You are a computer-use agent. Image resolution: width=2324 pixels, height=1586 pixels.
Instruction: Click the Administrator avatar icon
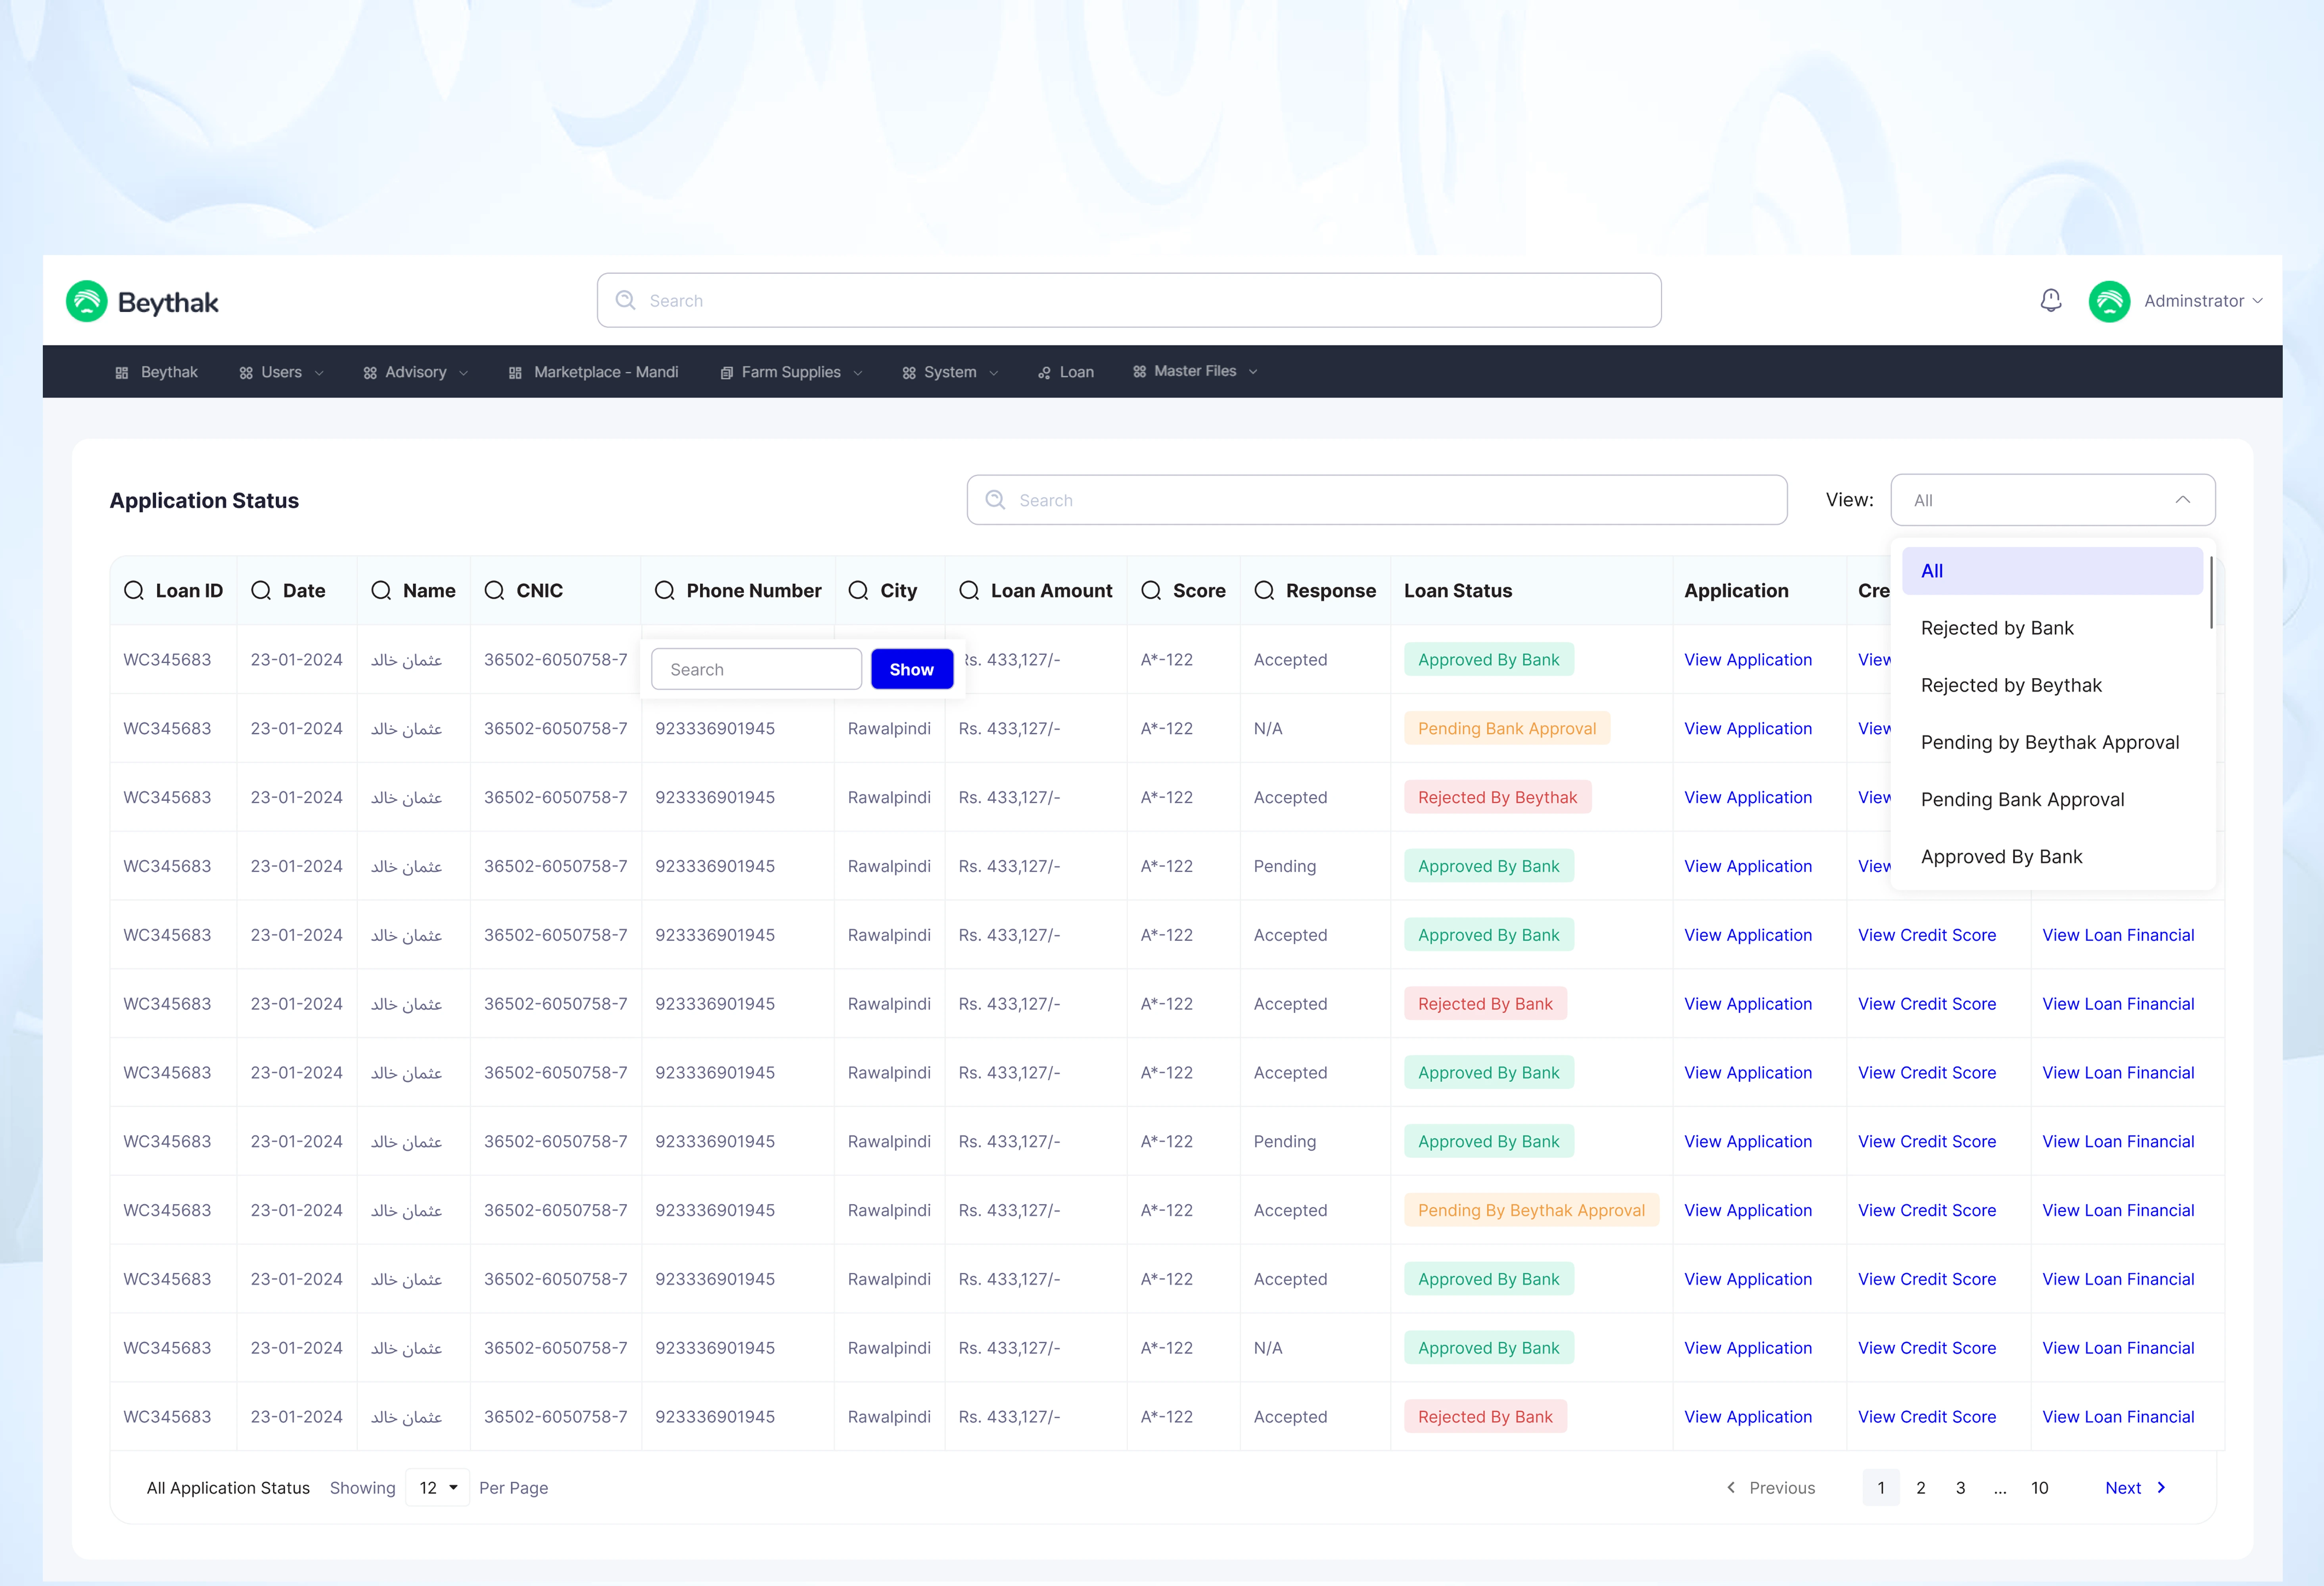[2109, 301]
